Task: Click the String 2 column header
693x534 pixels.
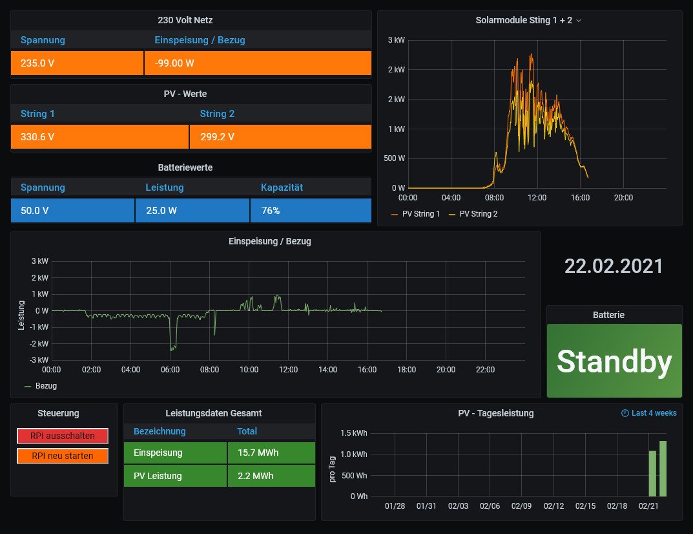Action: tap(217, 114)
